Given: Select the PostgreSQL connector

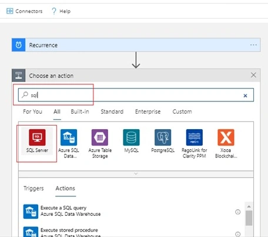Looking at the screenshot, I should point(163,141).
